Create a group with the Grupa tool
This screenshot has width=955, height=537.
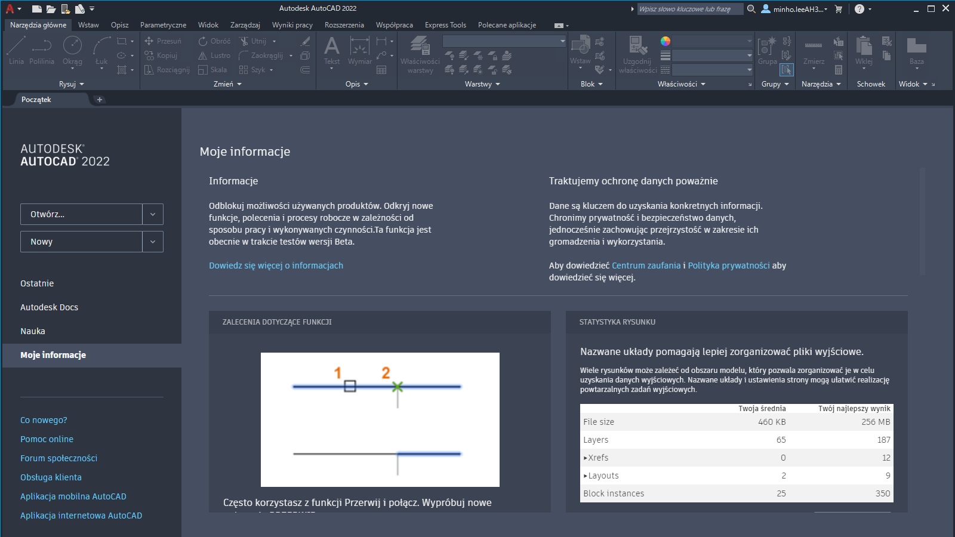pos(767,50)
